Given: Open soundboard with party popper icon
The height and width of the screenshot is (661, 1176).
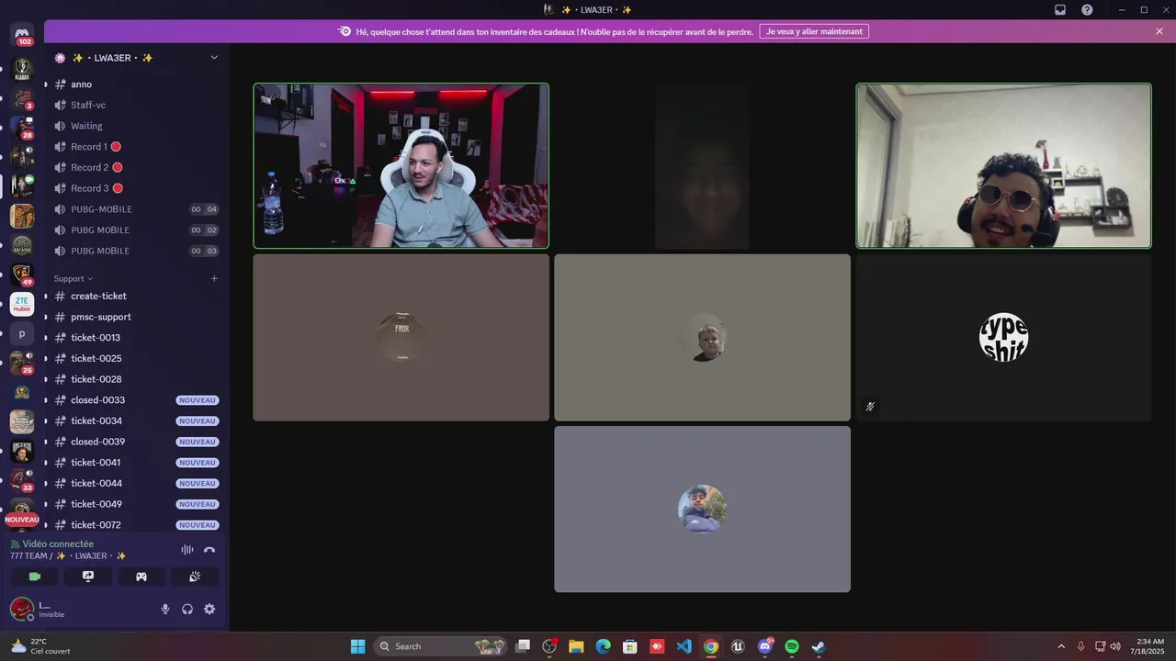Looking at the screenshot, I should coord(195,577).
